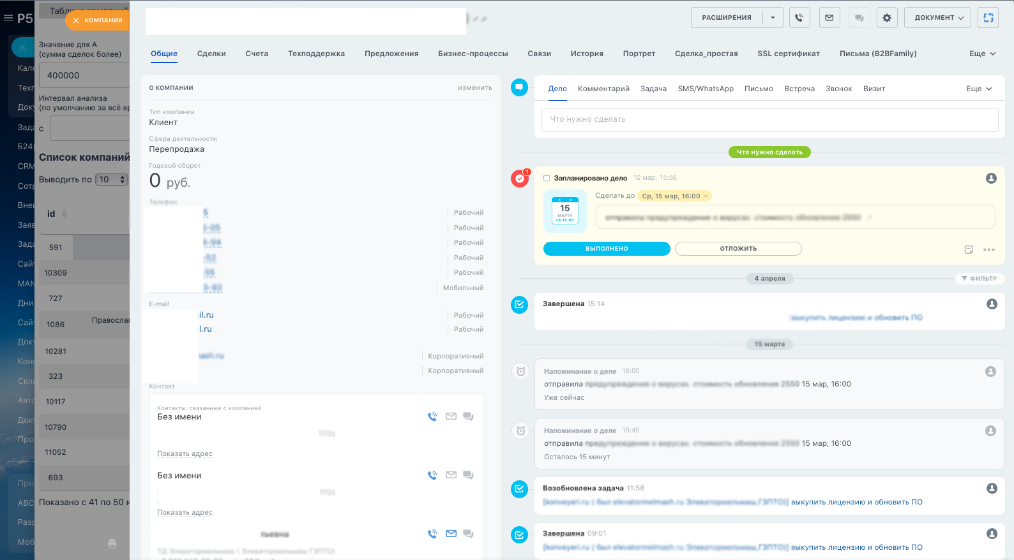Click the 'Отложить' button
1014x560 pixels.
click(x=738, y=249)
